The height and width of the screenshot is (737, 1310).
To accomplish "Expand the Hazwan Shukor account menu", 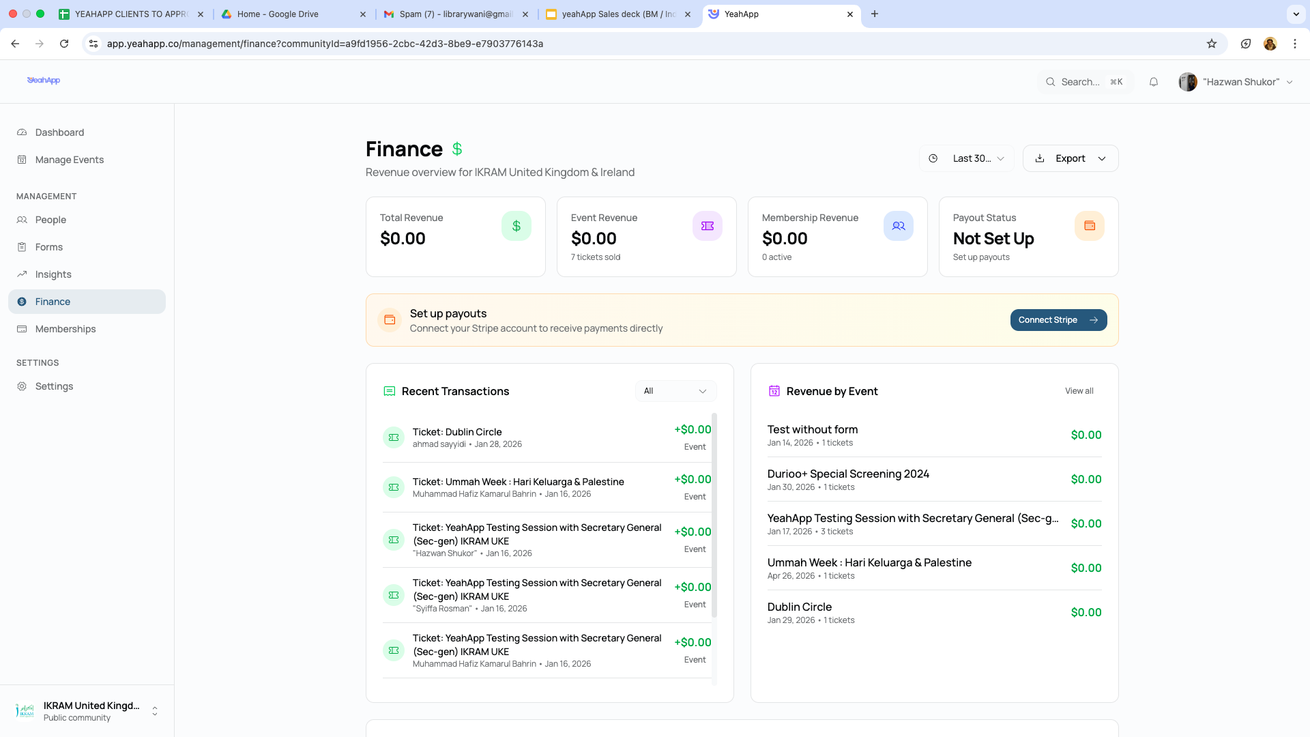I will click(1235, 81).
